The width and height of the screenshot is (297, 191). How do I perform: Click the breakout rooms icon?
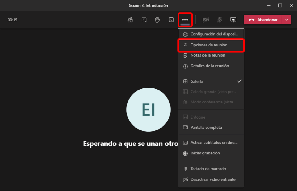pyautogui.click(x=171, y=20)
